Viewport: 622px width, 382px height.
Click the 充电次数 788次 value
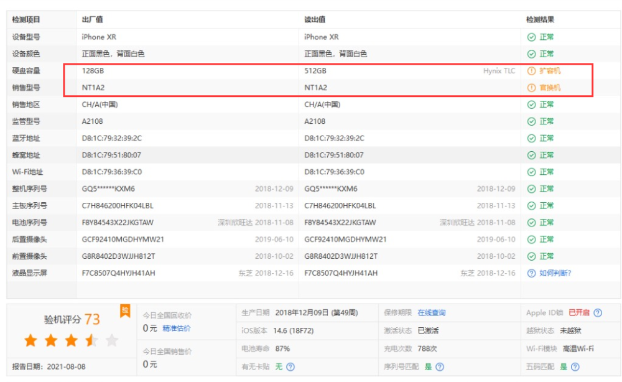(x=427, y=348)
